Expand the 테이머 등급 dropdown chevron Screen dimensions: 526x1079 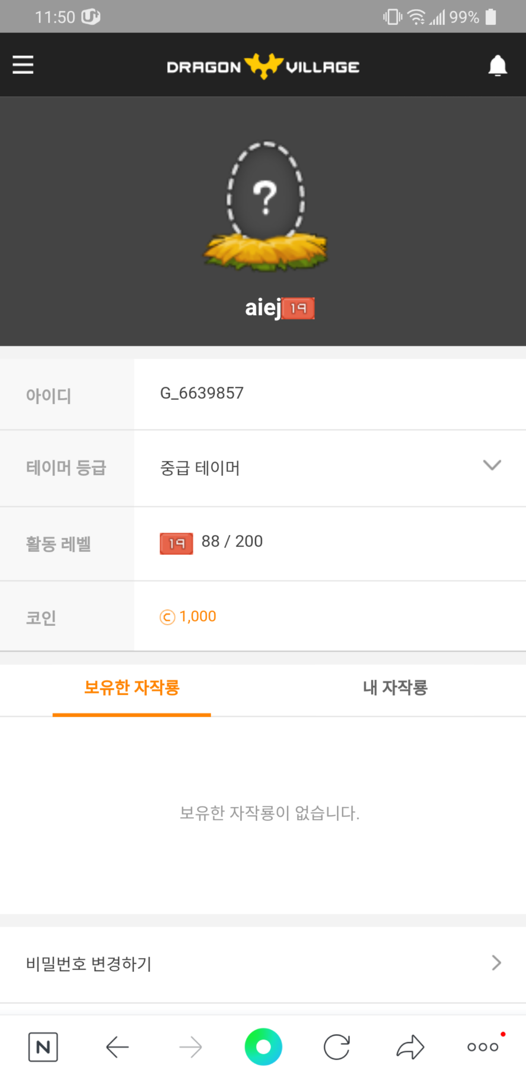tap(492, 465)
